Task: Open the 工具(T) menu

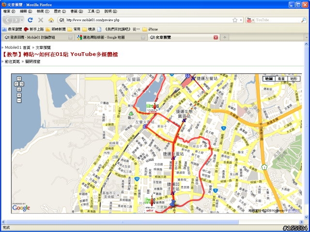Action: coord(93,12)
